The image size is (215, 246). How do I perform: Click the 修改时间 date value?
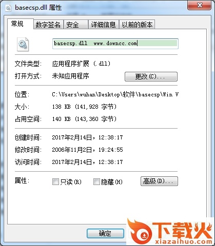[x=87, y=150]
